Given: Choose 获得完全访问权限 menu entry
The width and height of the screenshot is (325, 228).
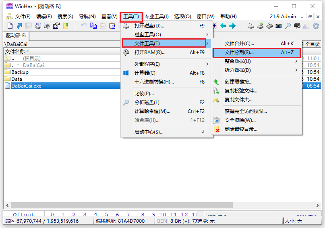Looking at the screenshot, I should click(257, 111).
